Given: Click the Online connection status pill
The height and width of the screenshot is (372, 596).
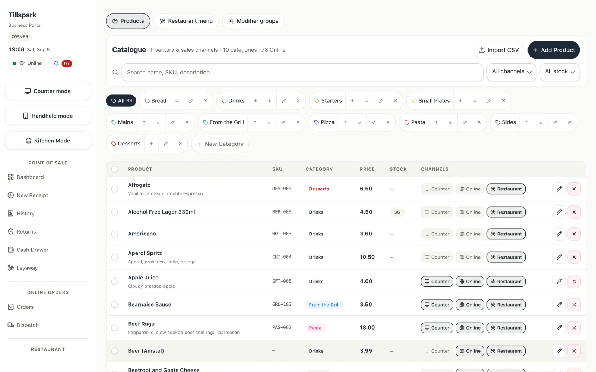Looking at the screenshot, I should [28, 64].
